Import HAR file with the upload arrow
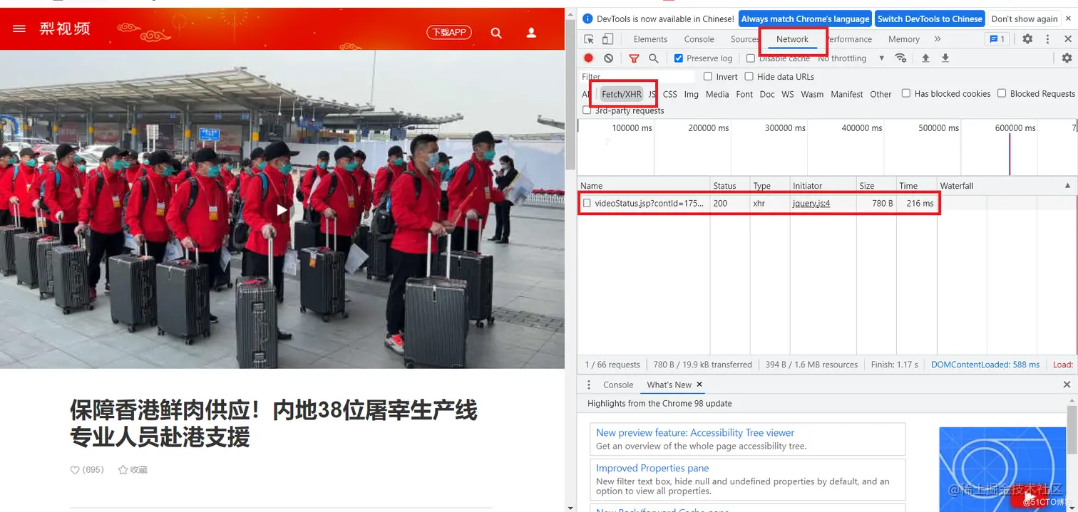The height and width of the screenshot is (512, 1078). [925, 58]
